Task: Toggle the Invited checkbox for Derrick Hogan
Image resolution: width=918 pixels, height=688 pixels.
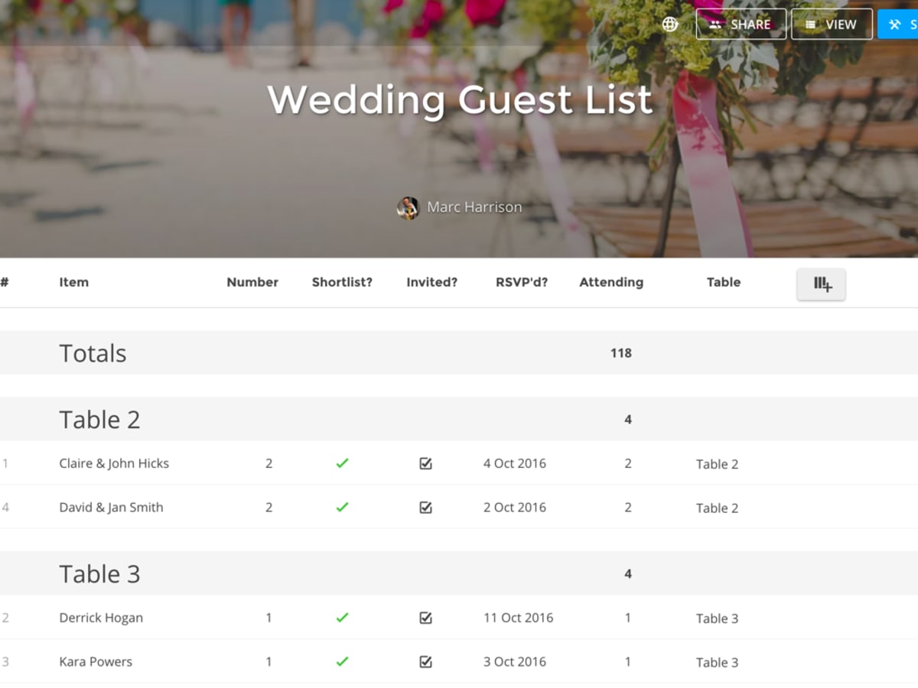Action: tap(425, 618)
